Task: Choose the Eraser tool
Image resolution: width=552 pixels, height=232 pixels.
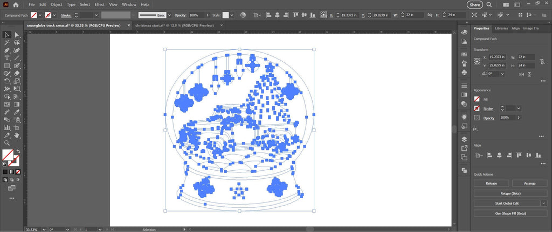Action: pyautogui.click(x=17, y=73)
